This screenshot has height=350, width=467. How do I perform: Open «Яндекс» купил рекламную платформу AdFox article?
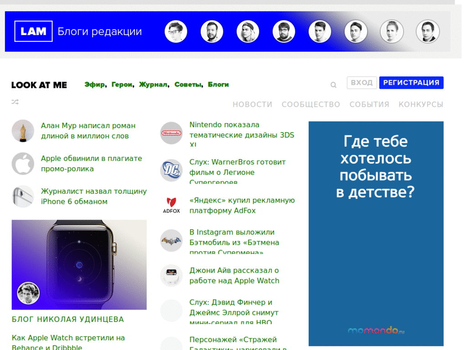[x=242, y=206]
